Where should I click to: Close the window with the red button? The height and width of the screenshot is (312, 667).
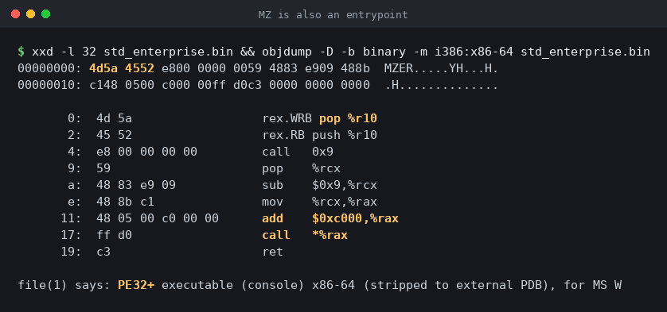pos(15,14)
